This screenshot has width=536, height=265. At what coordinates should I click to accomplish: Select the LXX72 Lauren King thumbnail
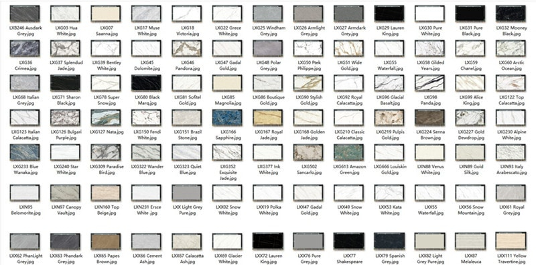(267, 242)
